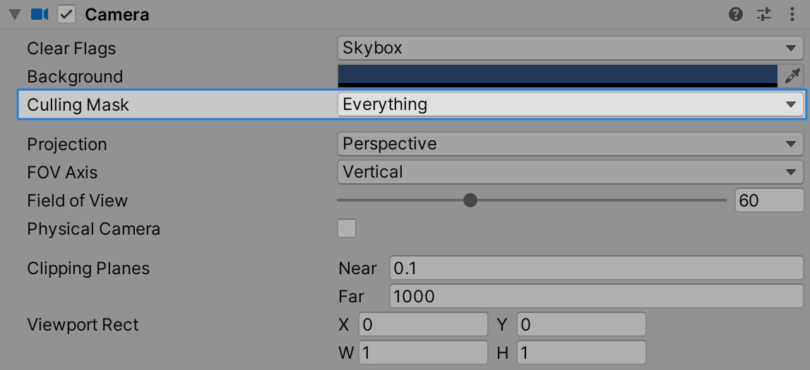Click the Viewport Rect X field
The height and width of the screenshot is (370, 810).
pyautogui.click(x=422, y=325)
